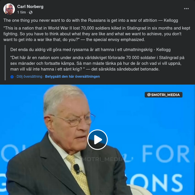This screenshot has width=195, height=195.
Task: Open the three-dot post options menu
Action: (x=186, y=9)
